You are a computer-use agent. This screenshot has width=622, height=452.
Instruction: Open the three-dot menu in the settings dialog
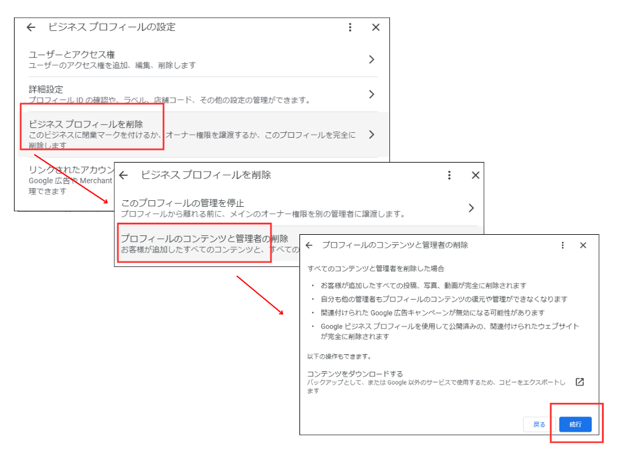350,27
